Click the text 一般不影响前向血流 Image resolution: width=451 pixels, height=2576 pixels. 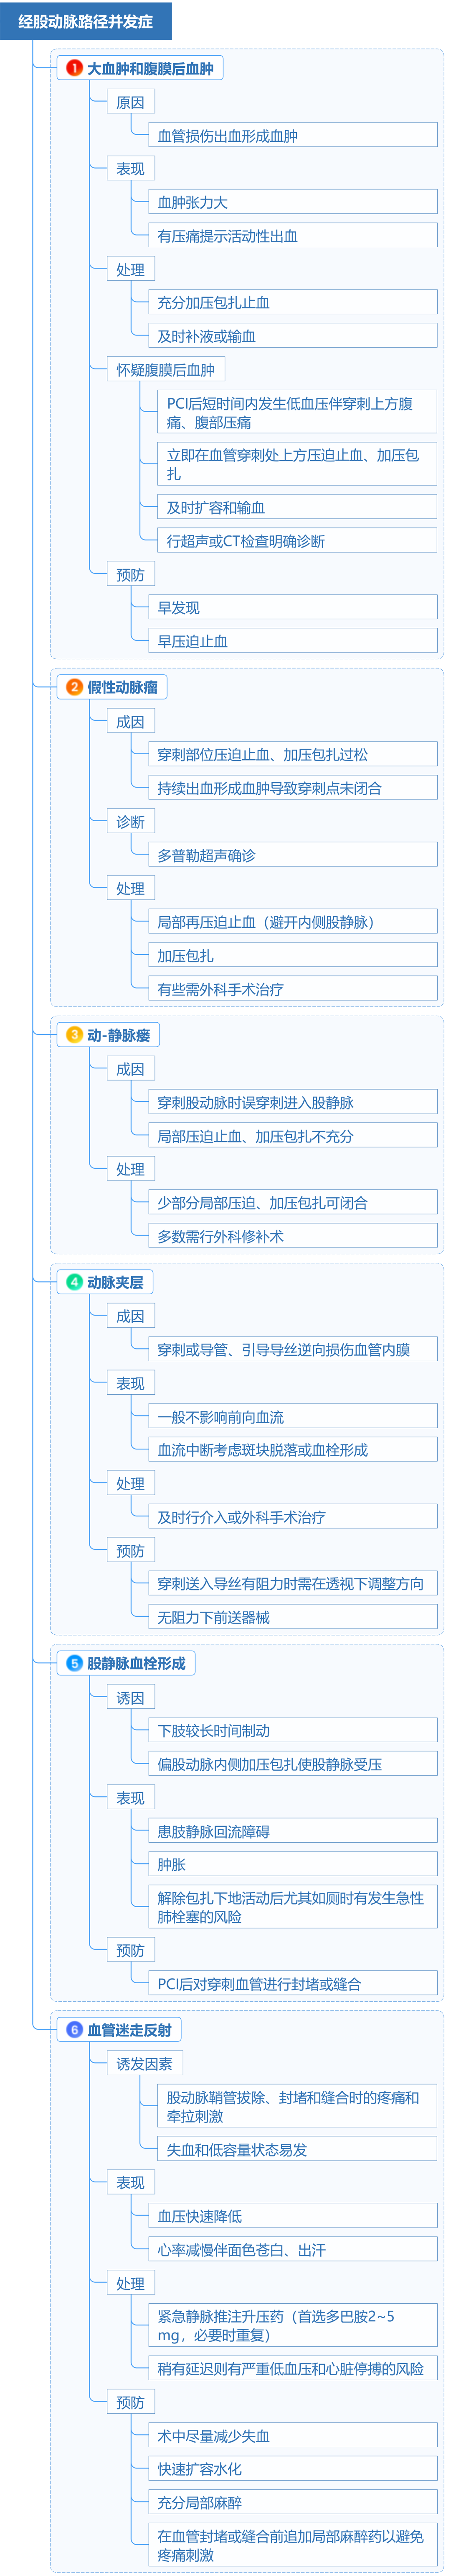pos(220,1416)
